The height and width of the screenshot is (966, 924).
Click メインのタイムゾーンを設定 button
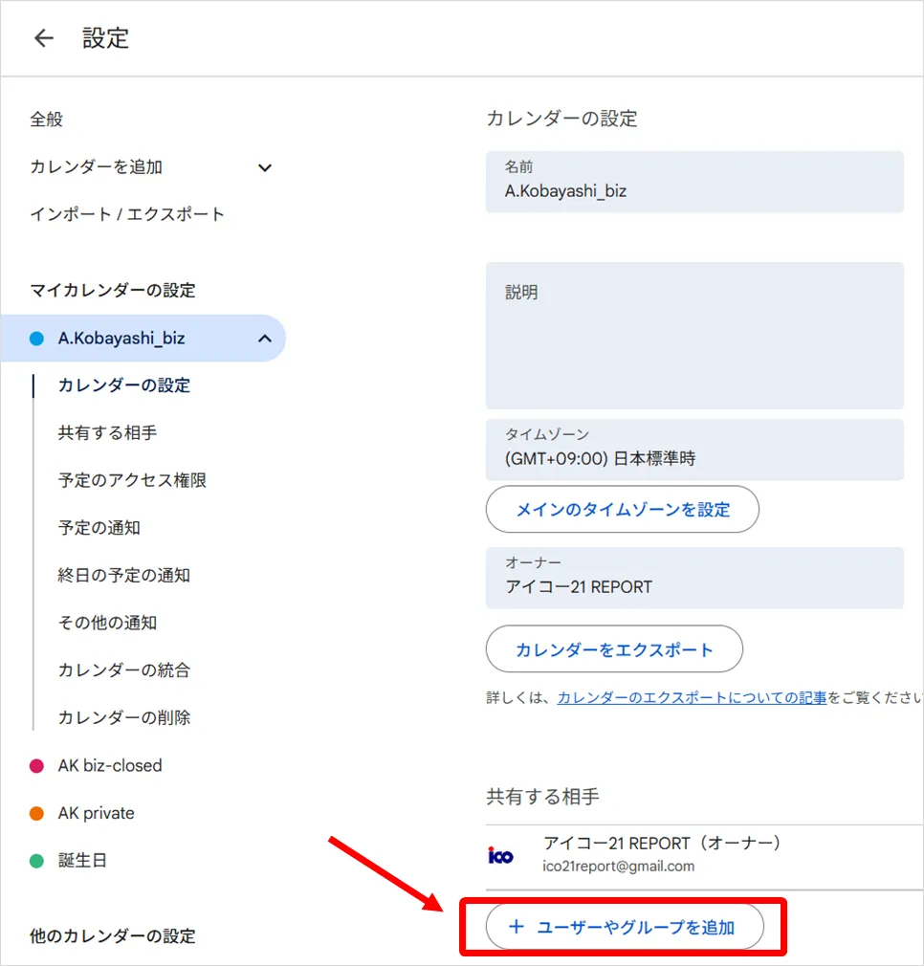(622, 510)
